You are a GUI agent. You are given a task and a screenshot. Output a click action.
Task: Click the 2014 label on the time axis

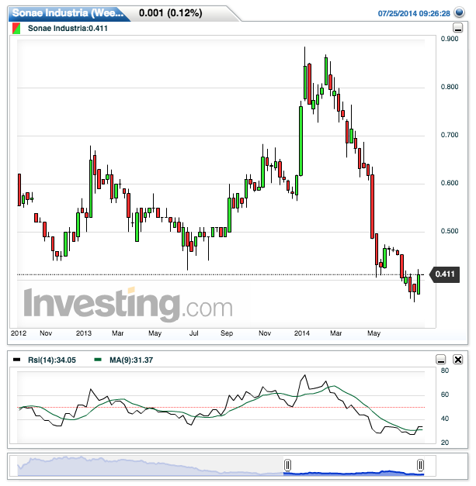click(302, 333)
